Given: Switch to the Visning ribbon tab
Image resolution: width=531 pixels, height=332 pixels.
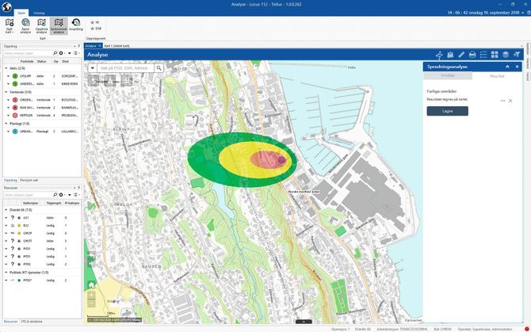Looking at the screenshot, I should (39, 13).
